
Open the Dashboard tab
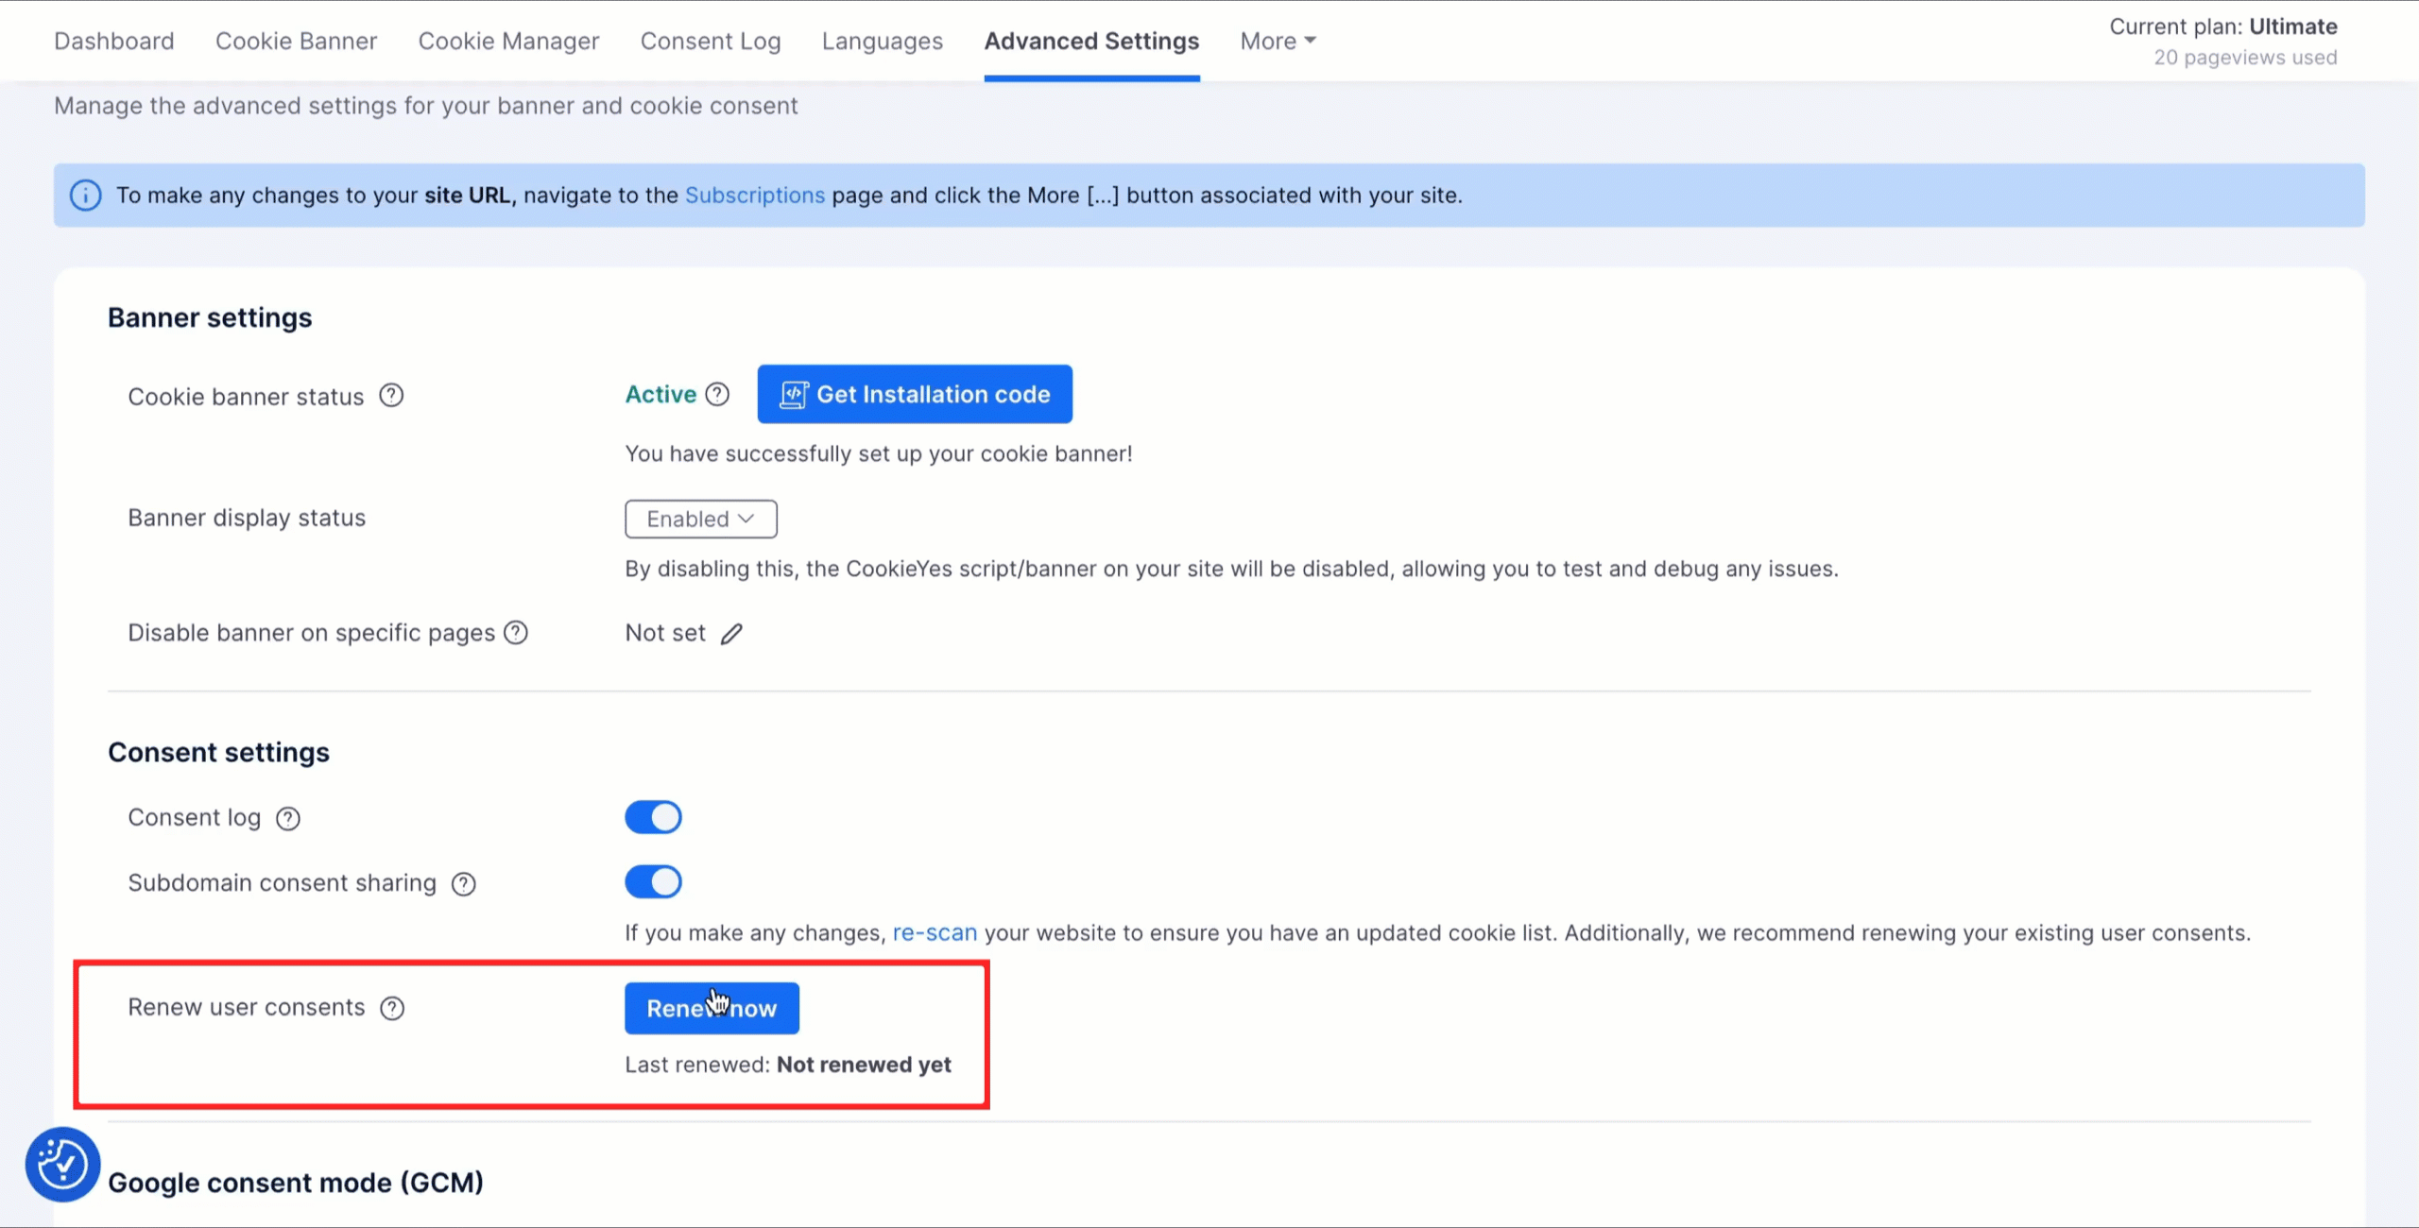[114, 42]
